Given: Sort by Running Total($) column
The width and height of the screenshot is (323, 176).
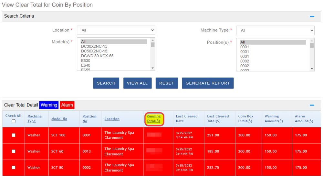Looking at the screenshot, I should 153,118.
